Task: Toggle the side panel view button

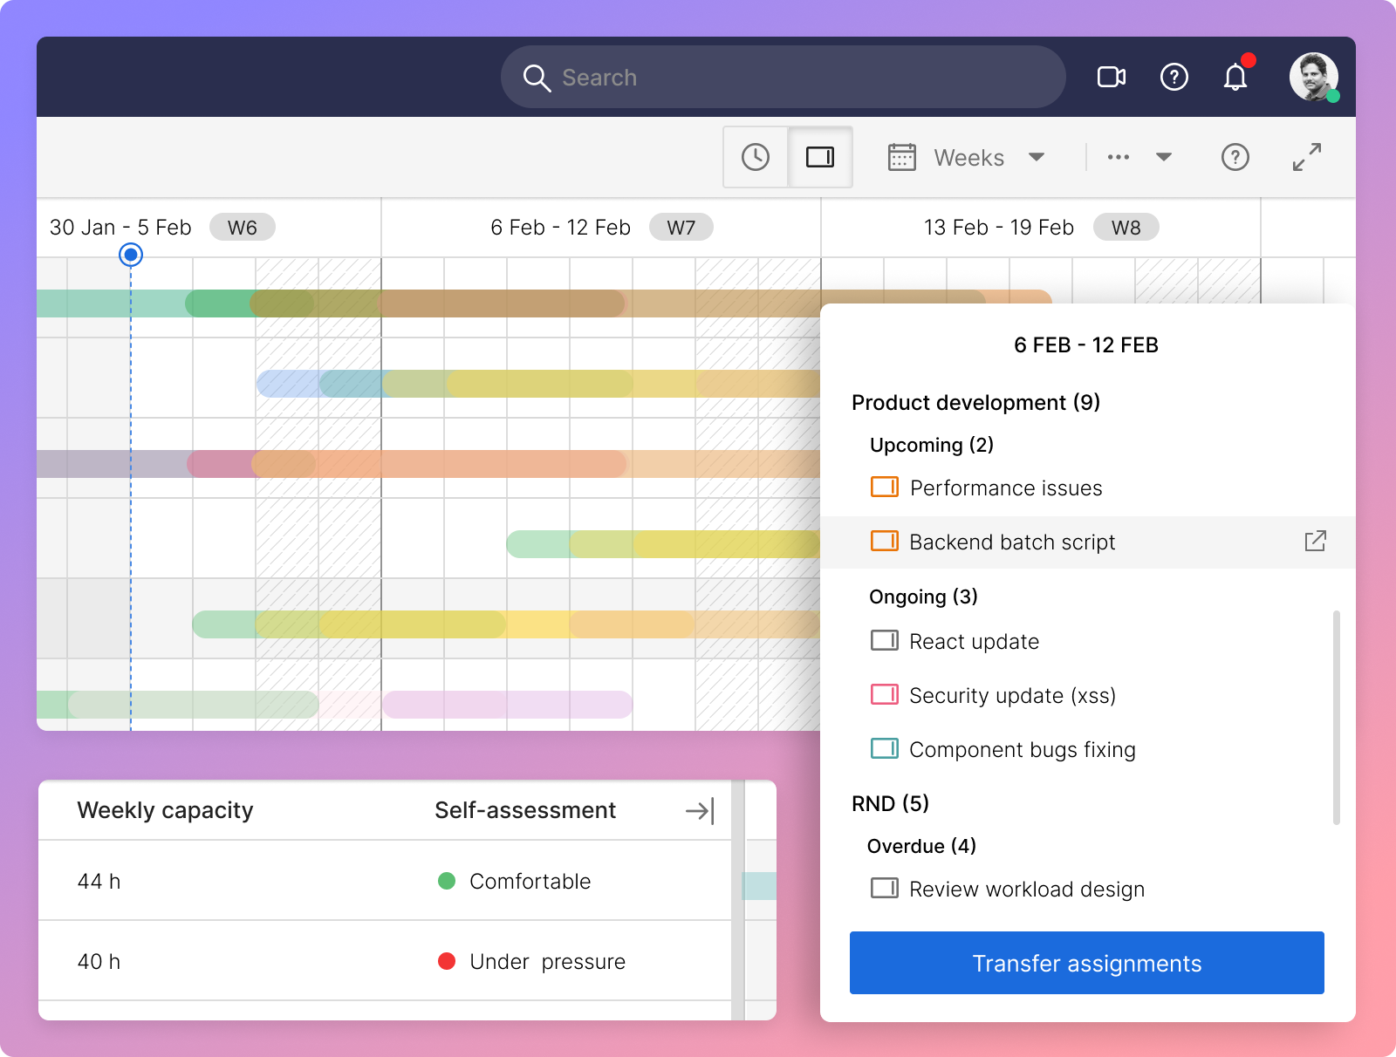Action: pos(819,157)
